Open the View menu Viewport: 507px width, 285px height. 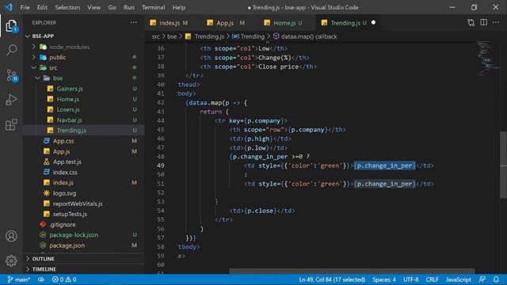pyautogui.click(x=93, y=7)
